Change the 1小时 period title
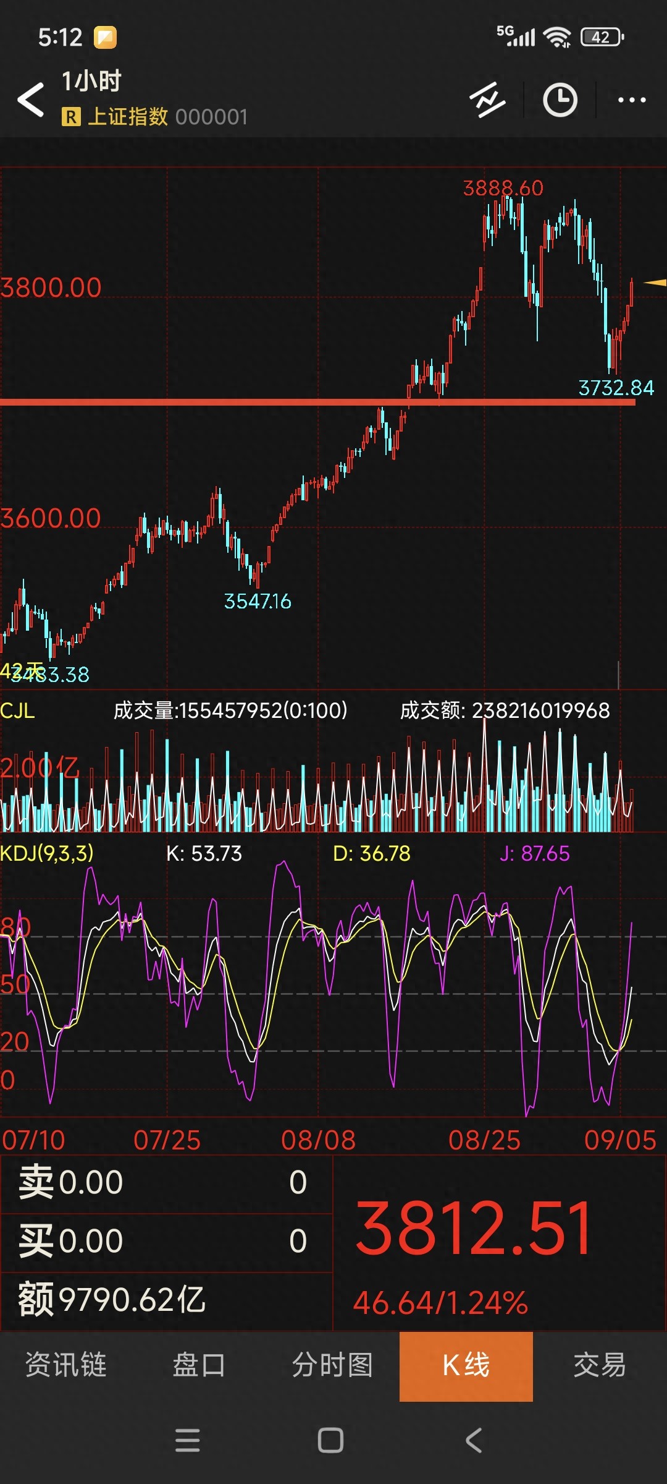667x1484 pixels. [x=91, y=81]
